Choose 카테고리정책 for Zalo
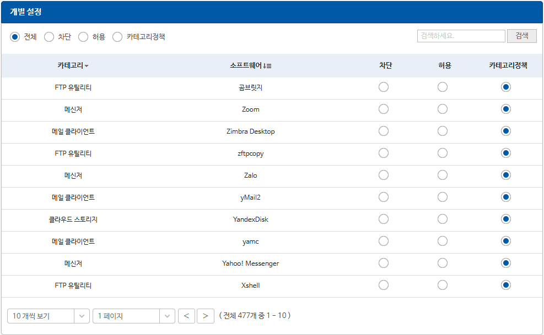The width and height of the screenshot is (544, 335). [x=506, y=175]
